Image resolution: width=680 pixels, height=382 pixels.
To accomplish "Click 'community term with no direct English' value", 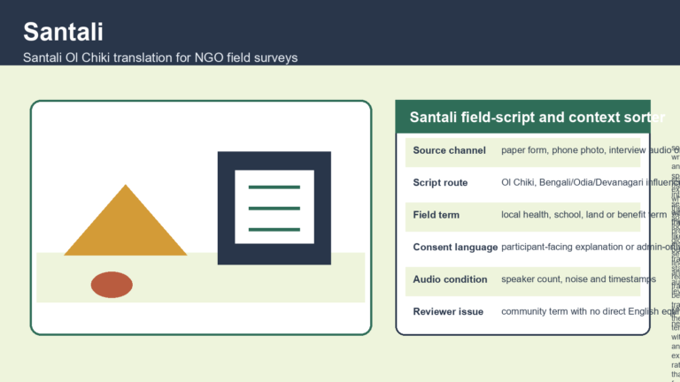I will pyautogui.click(x=580, y=312).
